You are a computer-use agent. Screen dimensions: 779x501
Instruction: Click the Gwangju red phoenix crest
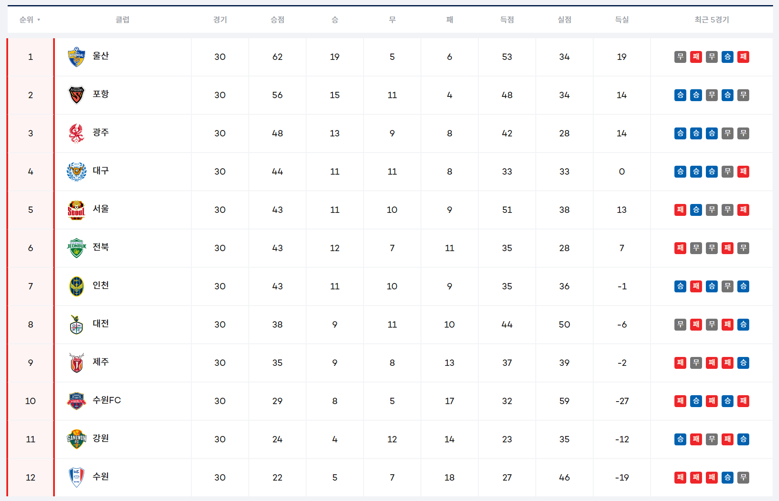(x=77, y=133)
